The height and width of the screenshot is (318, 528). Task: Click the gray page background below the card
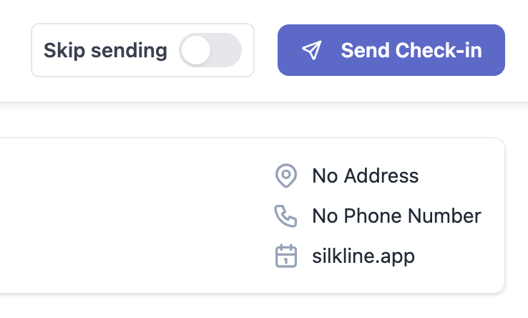[x=215, y=308]
